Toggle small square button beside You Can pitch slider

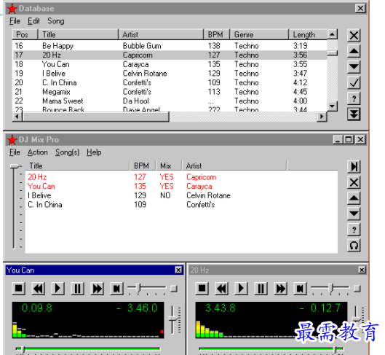(x=174, y=288)
